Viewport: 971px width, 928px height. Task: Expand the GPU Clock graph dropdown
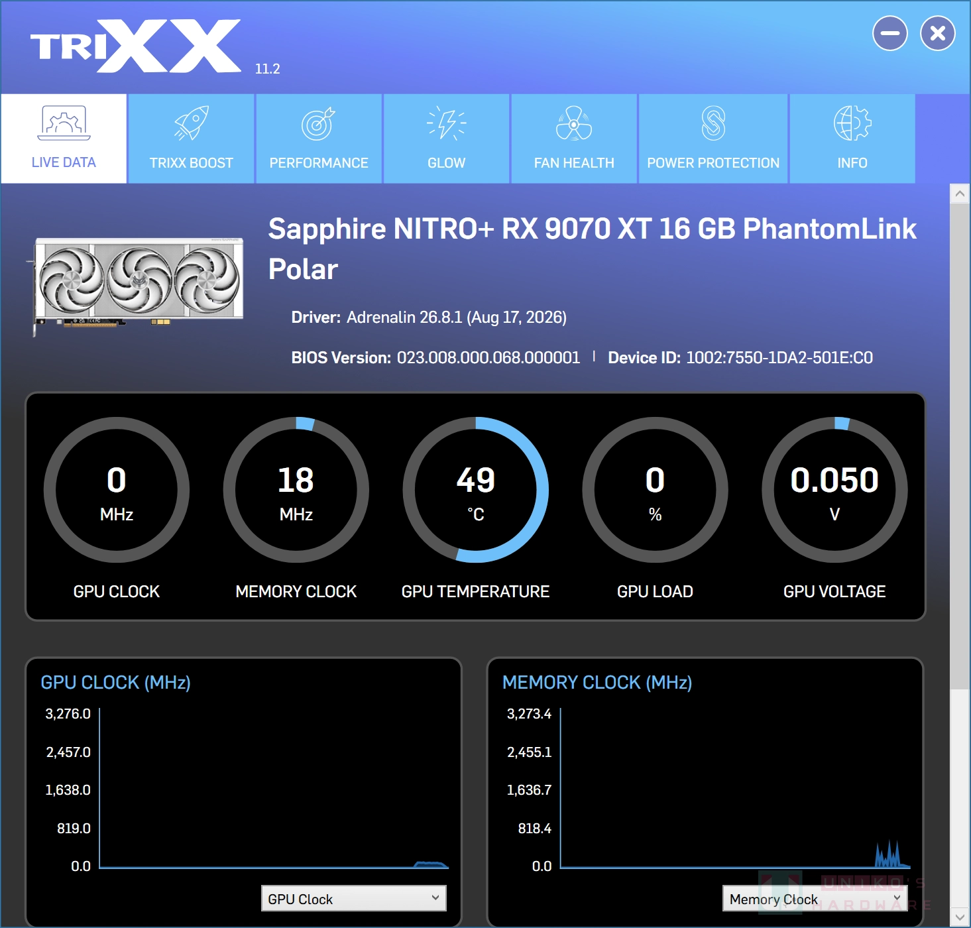pyautogui.click(x=353, y=899)
